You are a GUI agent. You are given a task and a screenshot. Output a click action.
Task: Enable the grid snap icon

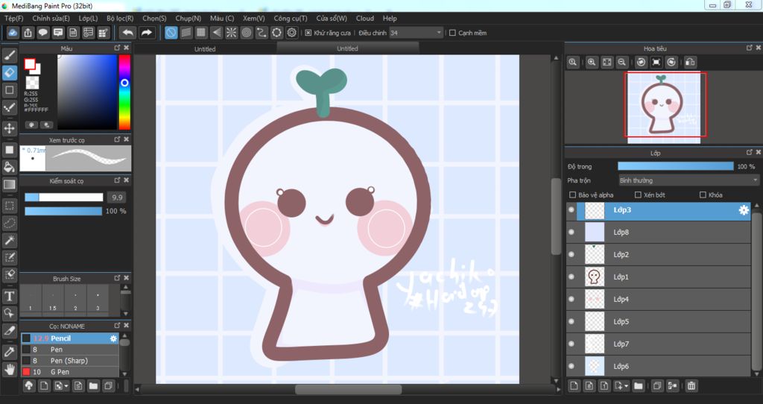click(x=201, y=33)
